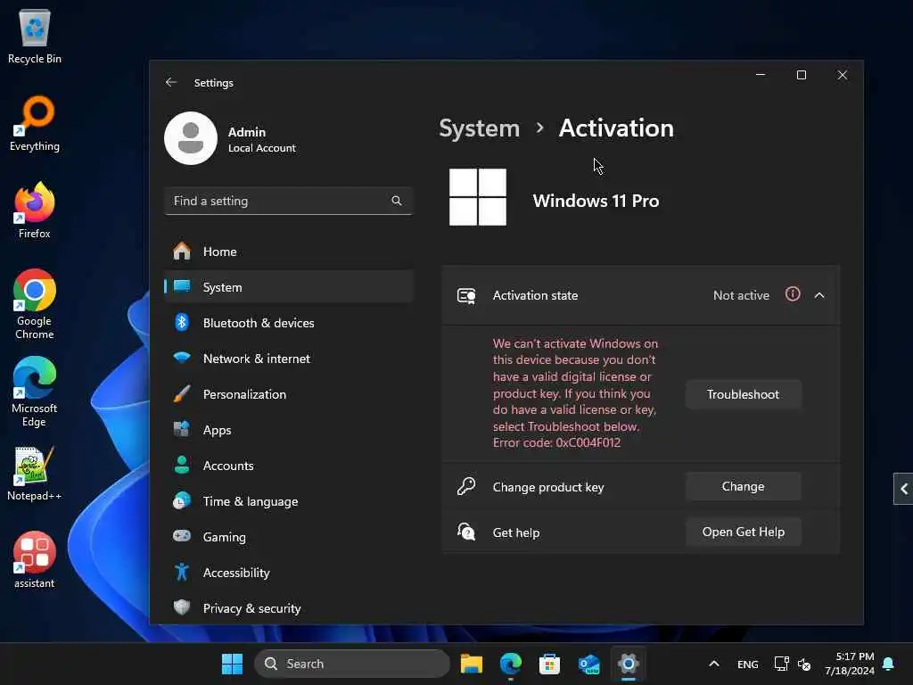The height and width of the screenshot is (685, 913).
Task: Click the search magnifier in Find a setting
Action: 397,201
